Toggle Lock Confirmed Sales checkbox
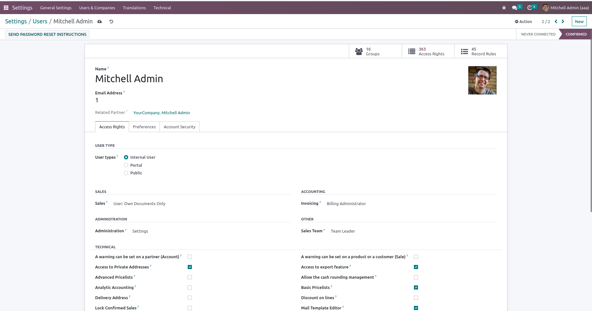Viewport: 592px width, 311px height. click(x=190, y=308)
